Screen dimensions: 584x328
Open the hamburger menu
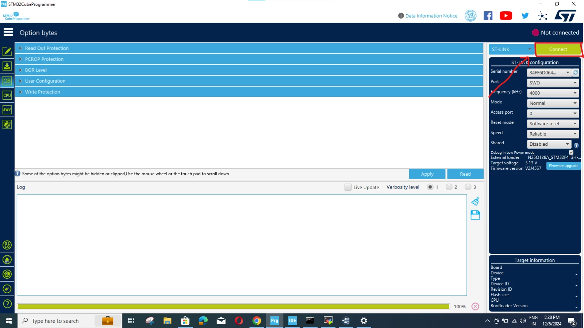tap(8, 32)
